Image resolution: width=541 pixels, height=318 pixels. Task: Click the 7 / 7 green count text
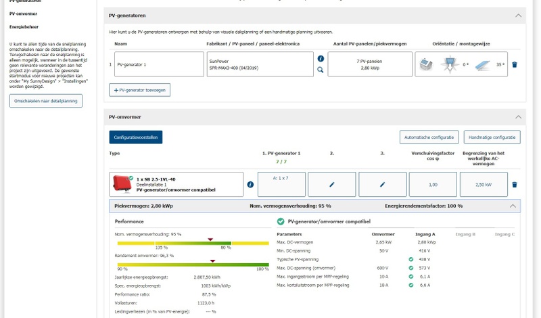[281, 162]
